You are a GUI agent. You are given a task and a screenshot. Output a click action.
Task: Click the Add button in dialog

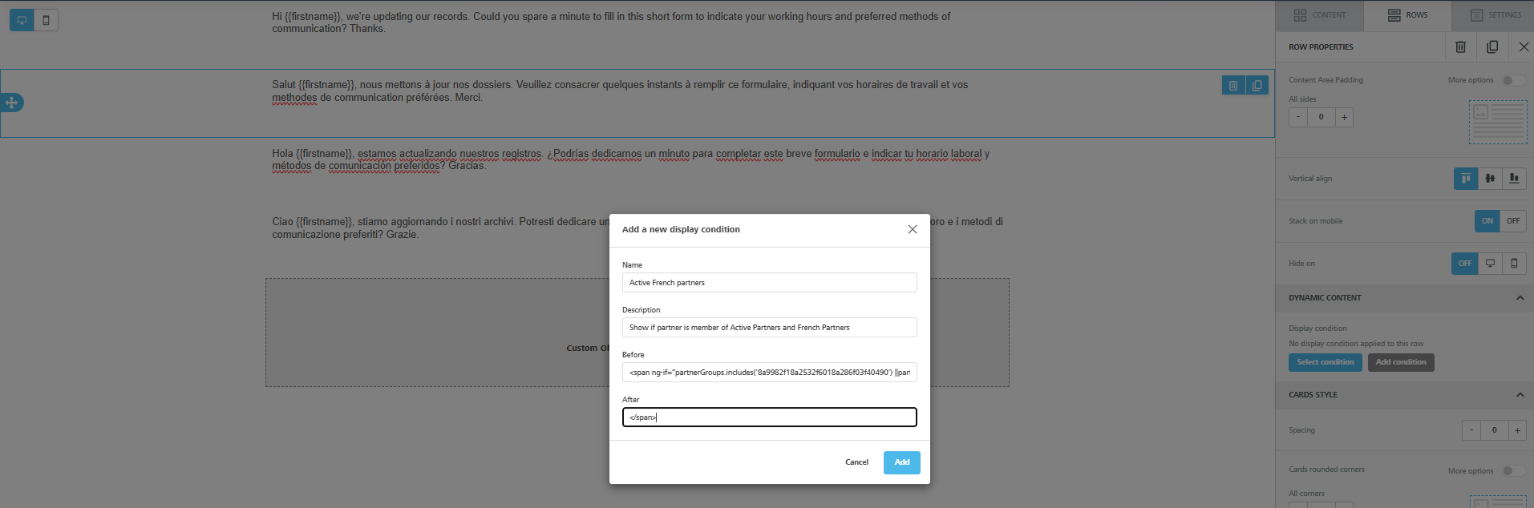901,462
